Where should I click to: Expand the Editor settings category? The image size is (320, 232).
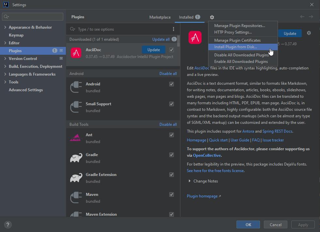tap(5, 43)
